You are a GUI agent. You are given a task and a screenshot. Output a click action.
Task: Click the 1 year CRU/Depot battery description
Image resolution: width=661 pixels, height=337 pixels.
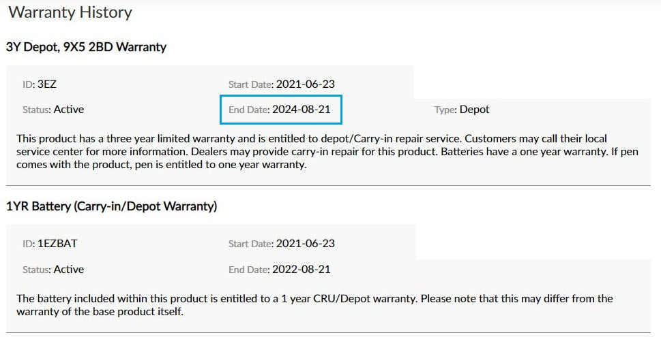point(314,305)
